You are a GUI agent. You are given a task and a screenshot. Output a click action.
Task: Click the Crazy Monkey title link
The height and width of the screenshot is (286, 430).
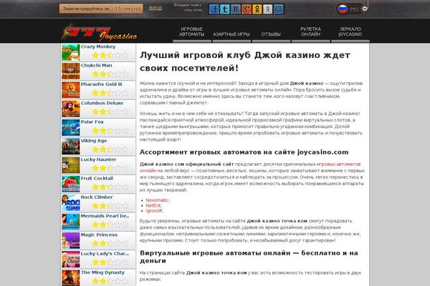pyautogui.click(x=98, y=46)
